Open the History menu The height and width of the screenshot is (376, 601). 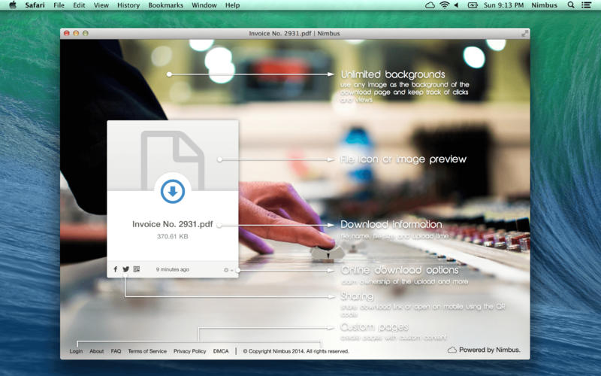click(x=128, y=5)
